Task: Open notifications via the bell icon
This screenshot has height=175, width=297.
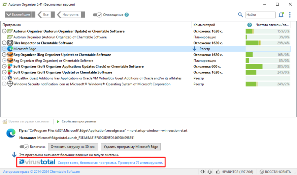Action: 281,15
